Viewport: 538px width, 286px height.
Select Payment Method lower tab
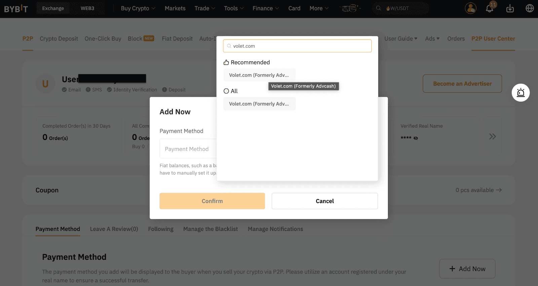tap(58, 229)
